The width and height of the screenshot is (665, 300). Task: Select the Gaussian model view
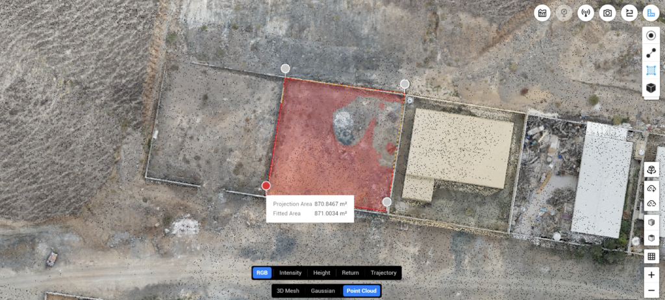coord(323,291)
